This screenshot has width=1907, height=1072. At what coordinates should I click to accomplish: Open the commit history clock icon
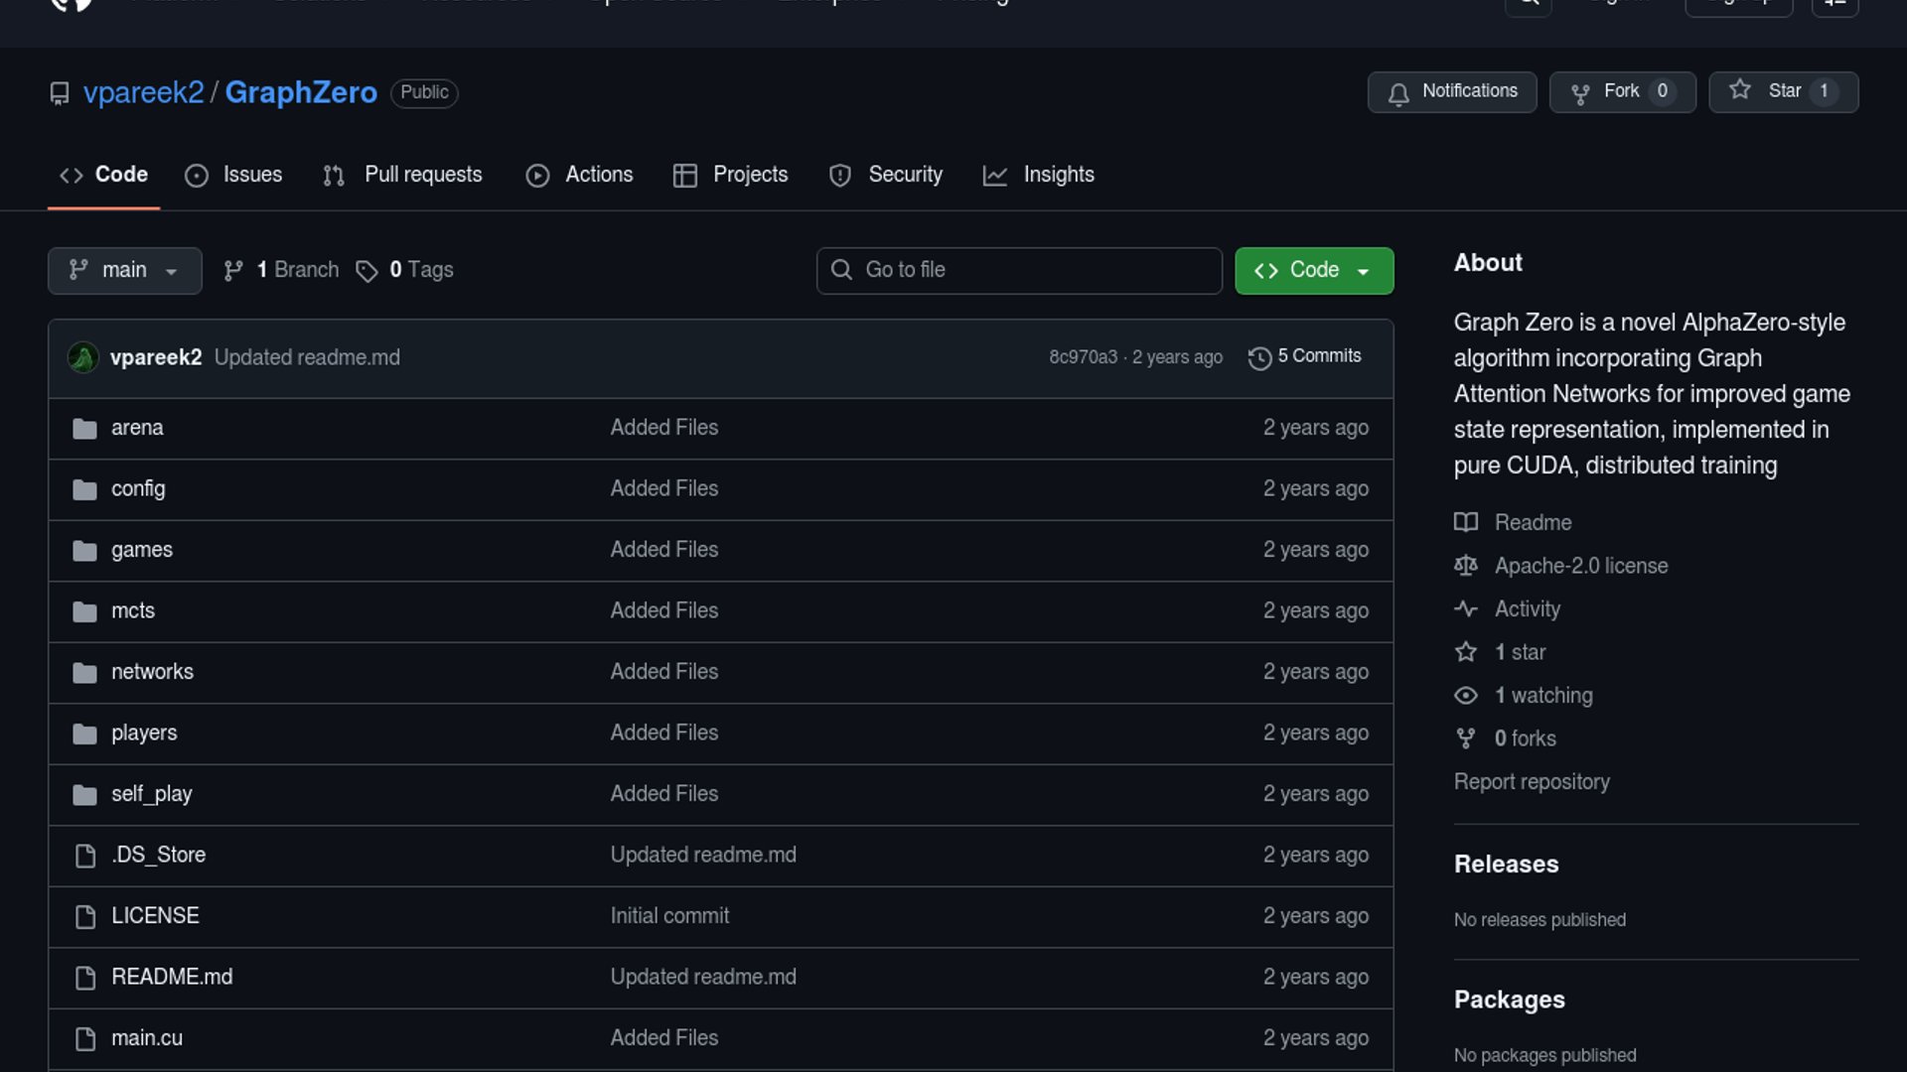[x=1259, y=357]
